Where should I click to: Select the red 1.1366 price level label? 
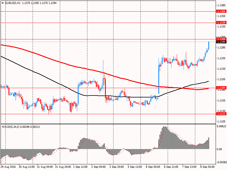coord(221,11)
